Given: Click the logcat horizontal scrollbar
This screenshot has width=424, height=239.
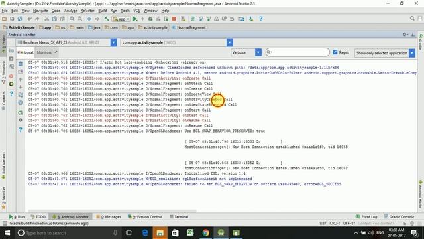Looking at the screenshot, I should [x=112, y=210].
